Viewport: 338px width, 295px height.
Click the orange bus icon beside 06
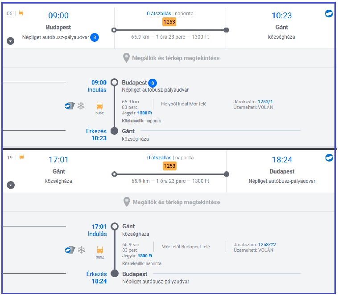21,13
